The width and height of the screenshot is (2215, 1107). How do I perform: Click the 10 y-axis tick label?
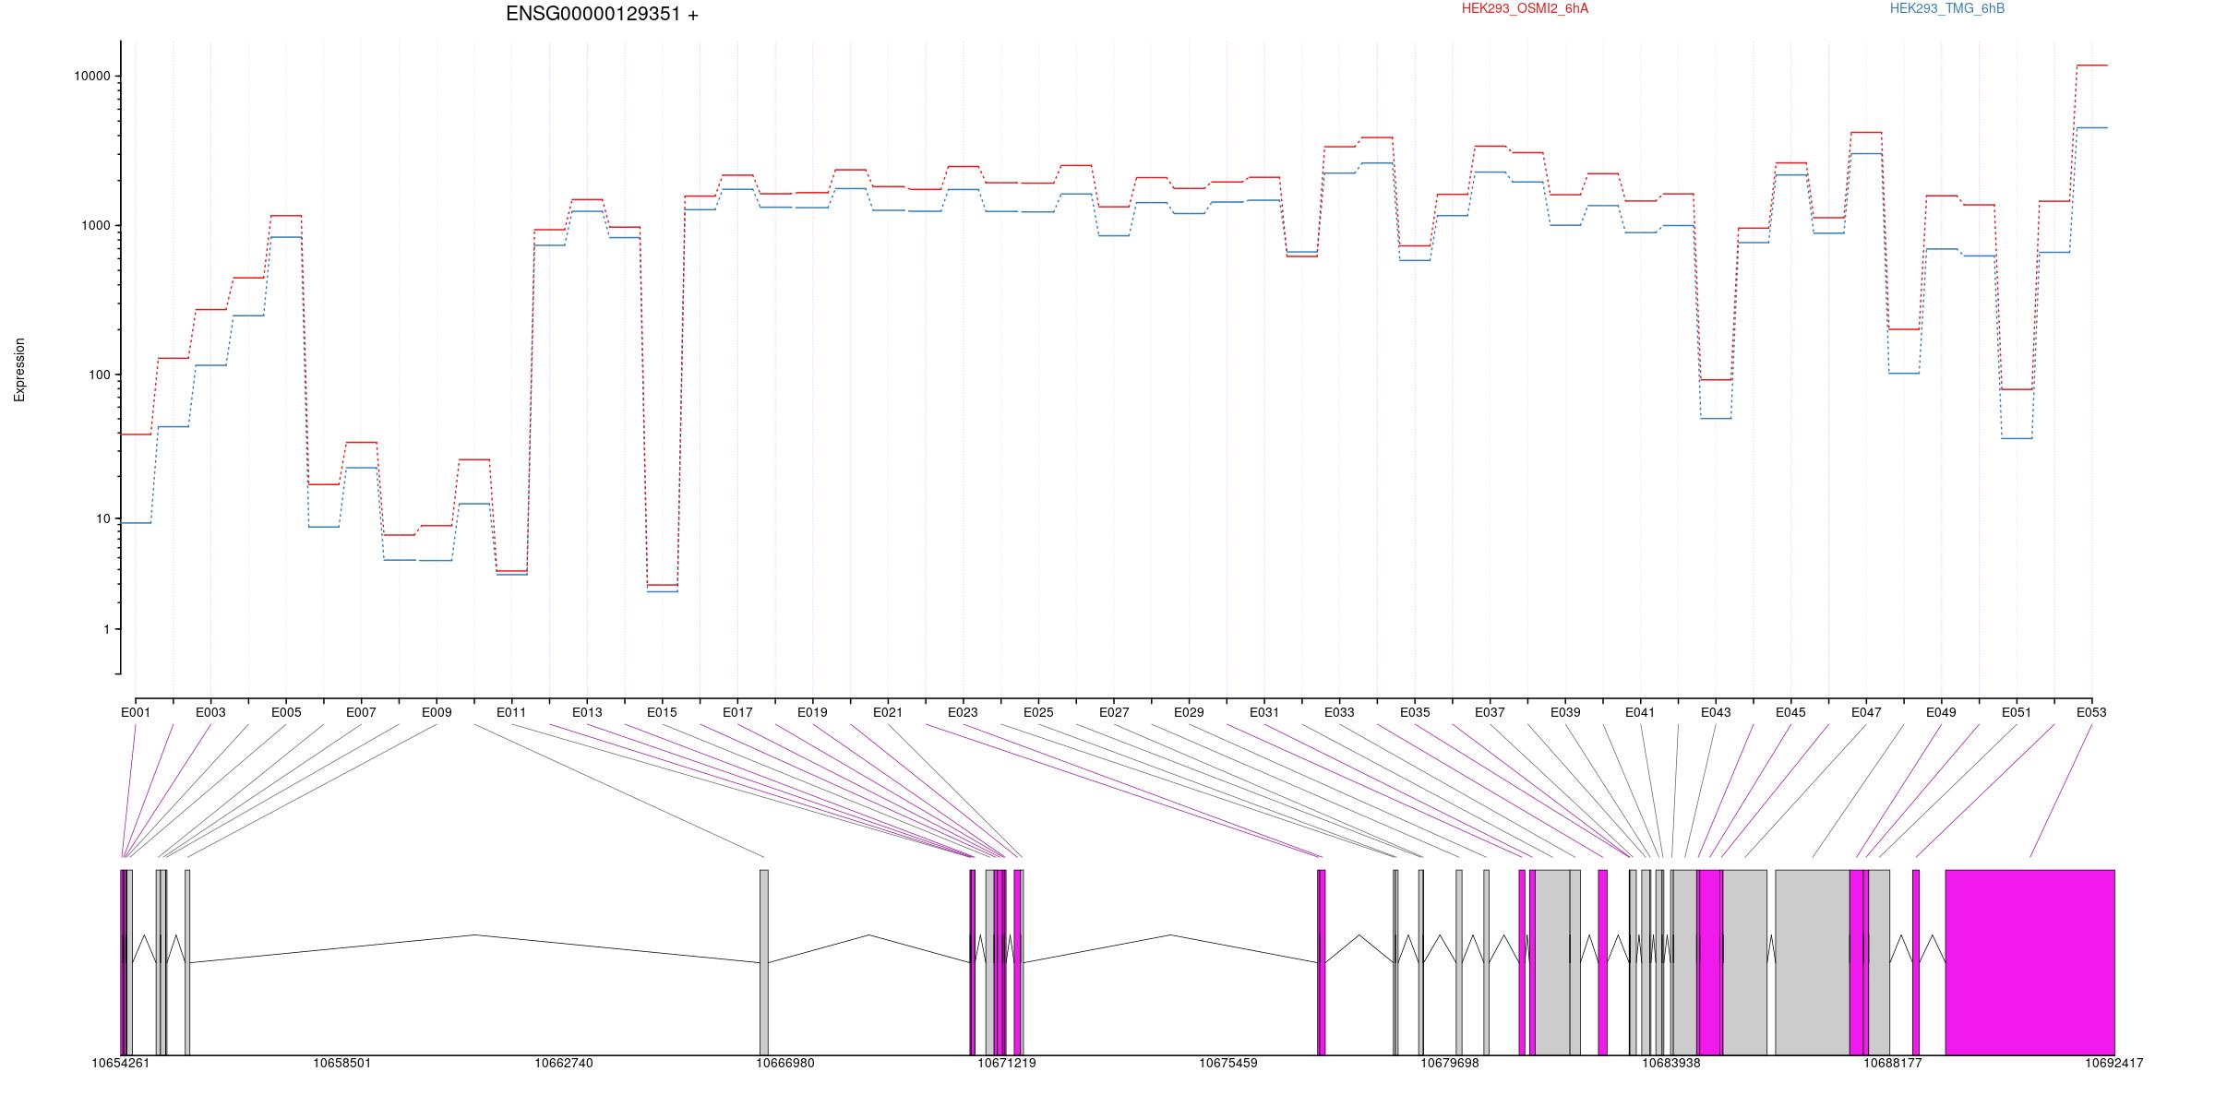(x=102, y=518)
